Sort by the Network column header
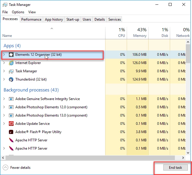192x175 pixels. 180,33
